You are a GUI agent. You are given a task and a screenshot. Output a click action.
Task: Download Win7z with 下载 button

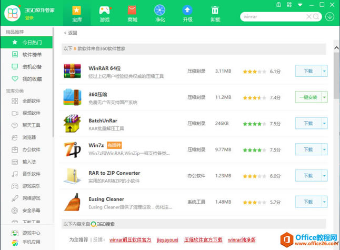pos(308,149)
